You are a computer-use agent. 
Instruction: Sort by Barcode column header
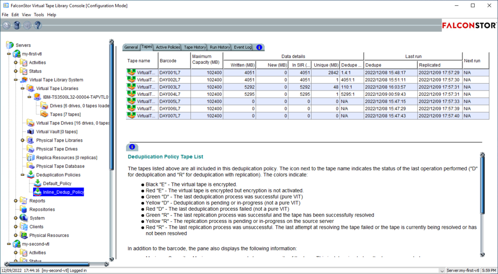coord(175,61)
